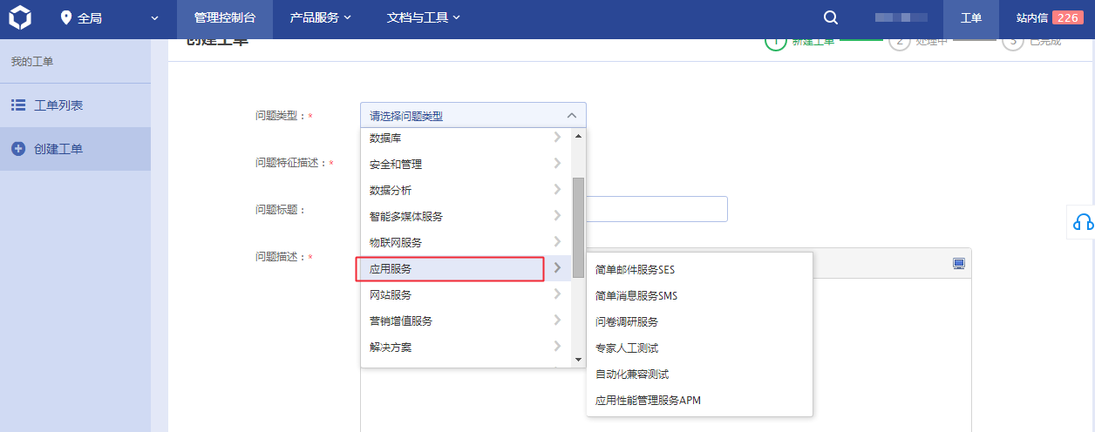This screenshot has height=432, width=1095.
Task: Click the cloud console logo icon
Action: (x=19, y=18)
